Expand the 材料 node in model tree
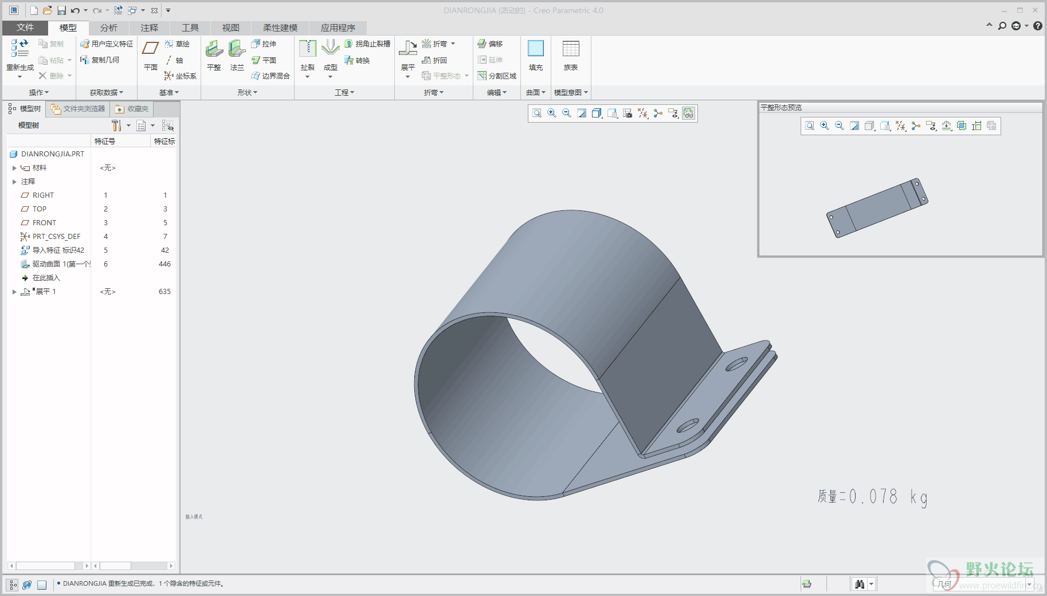This screenshot has width=1047, height=596. [x=14, y=168]
